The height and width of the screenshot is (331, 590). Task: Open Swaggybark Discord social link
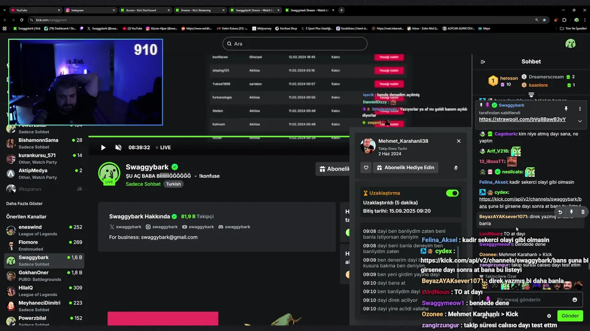[x=234, y=227]
